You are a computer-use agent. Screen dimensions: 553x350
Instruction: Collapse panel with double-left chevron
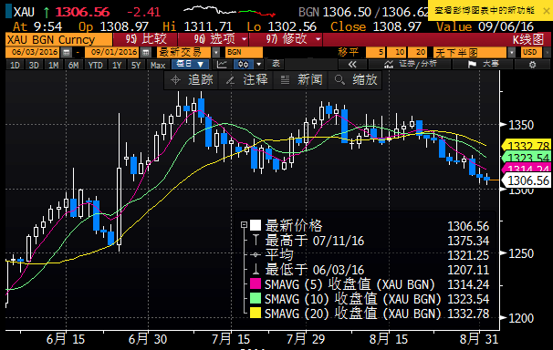click(x=352, y=65)
